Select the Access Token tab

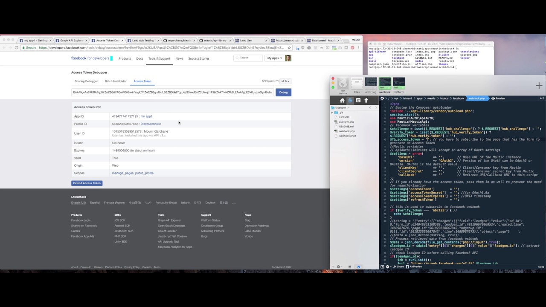[x=142, y=81]
